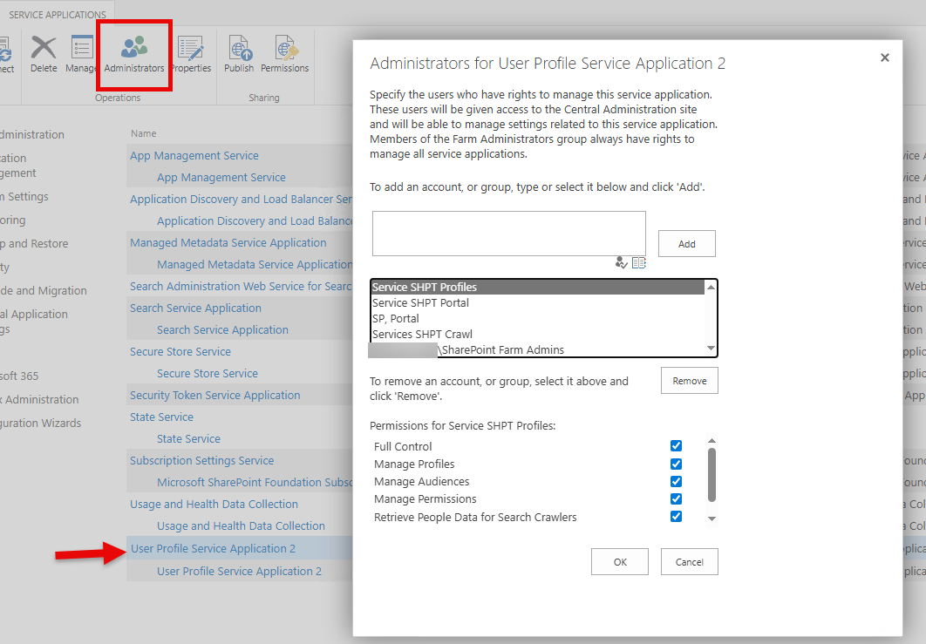Open indented User Profile Service Application 2 proxy
The width and height of the screenshot is (926, 644).
click(239, 572)
